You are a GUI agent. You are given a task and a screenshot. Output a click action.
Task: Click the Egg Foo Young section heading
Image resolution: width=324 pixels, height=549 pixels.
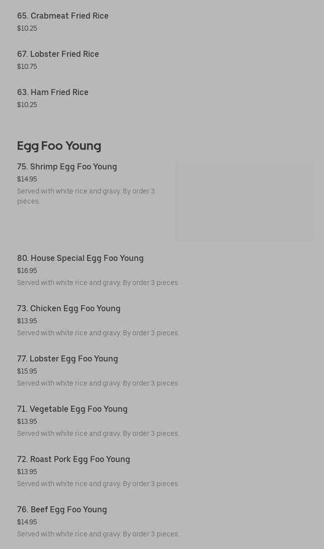tap(59, 146)
